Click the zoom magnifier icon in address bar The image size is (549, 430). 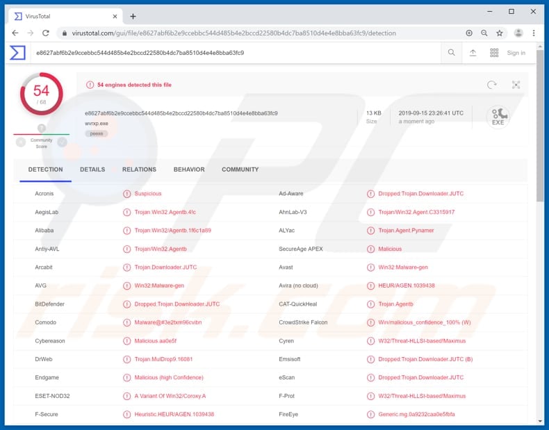484,33
